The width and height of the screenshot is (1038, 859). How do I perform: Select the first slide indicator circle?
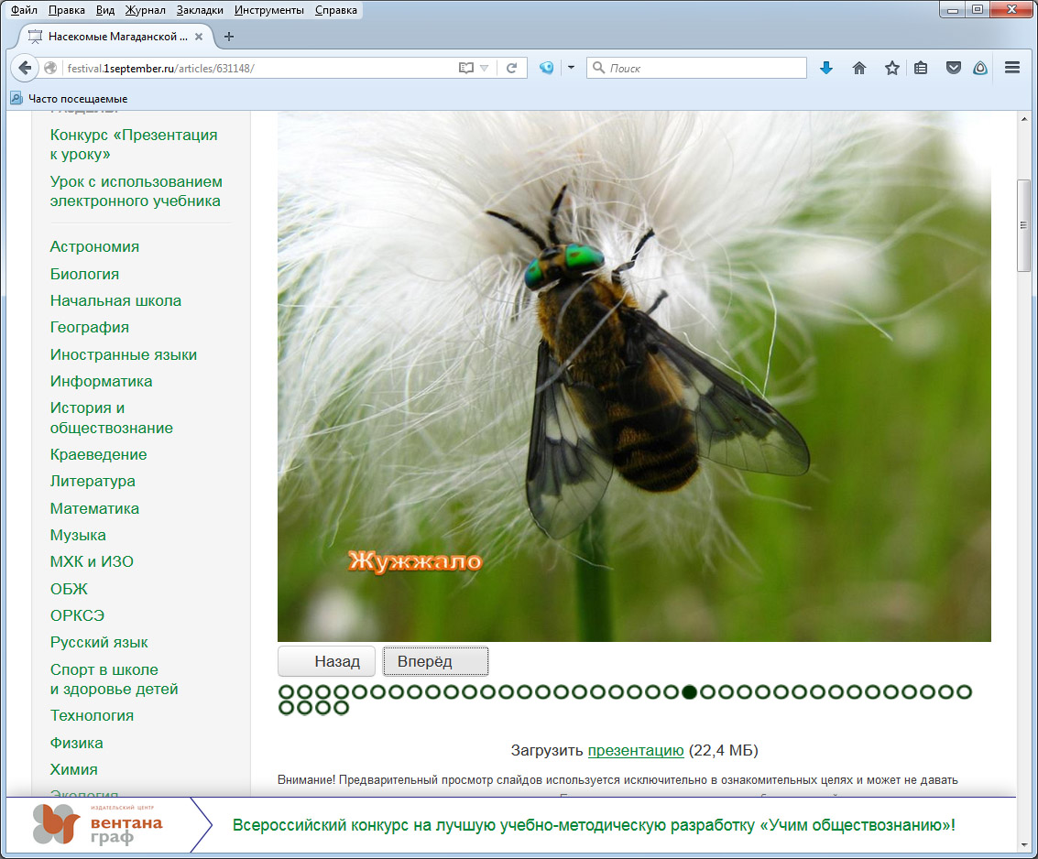pyautogui.click(x=286, y=691)
